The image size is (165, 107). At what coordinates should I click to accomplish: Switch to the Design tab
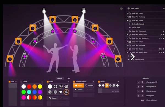click(60, 78)
